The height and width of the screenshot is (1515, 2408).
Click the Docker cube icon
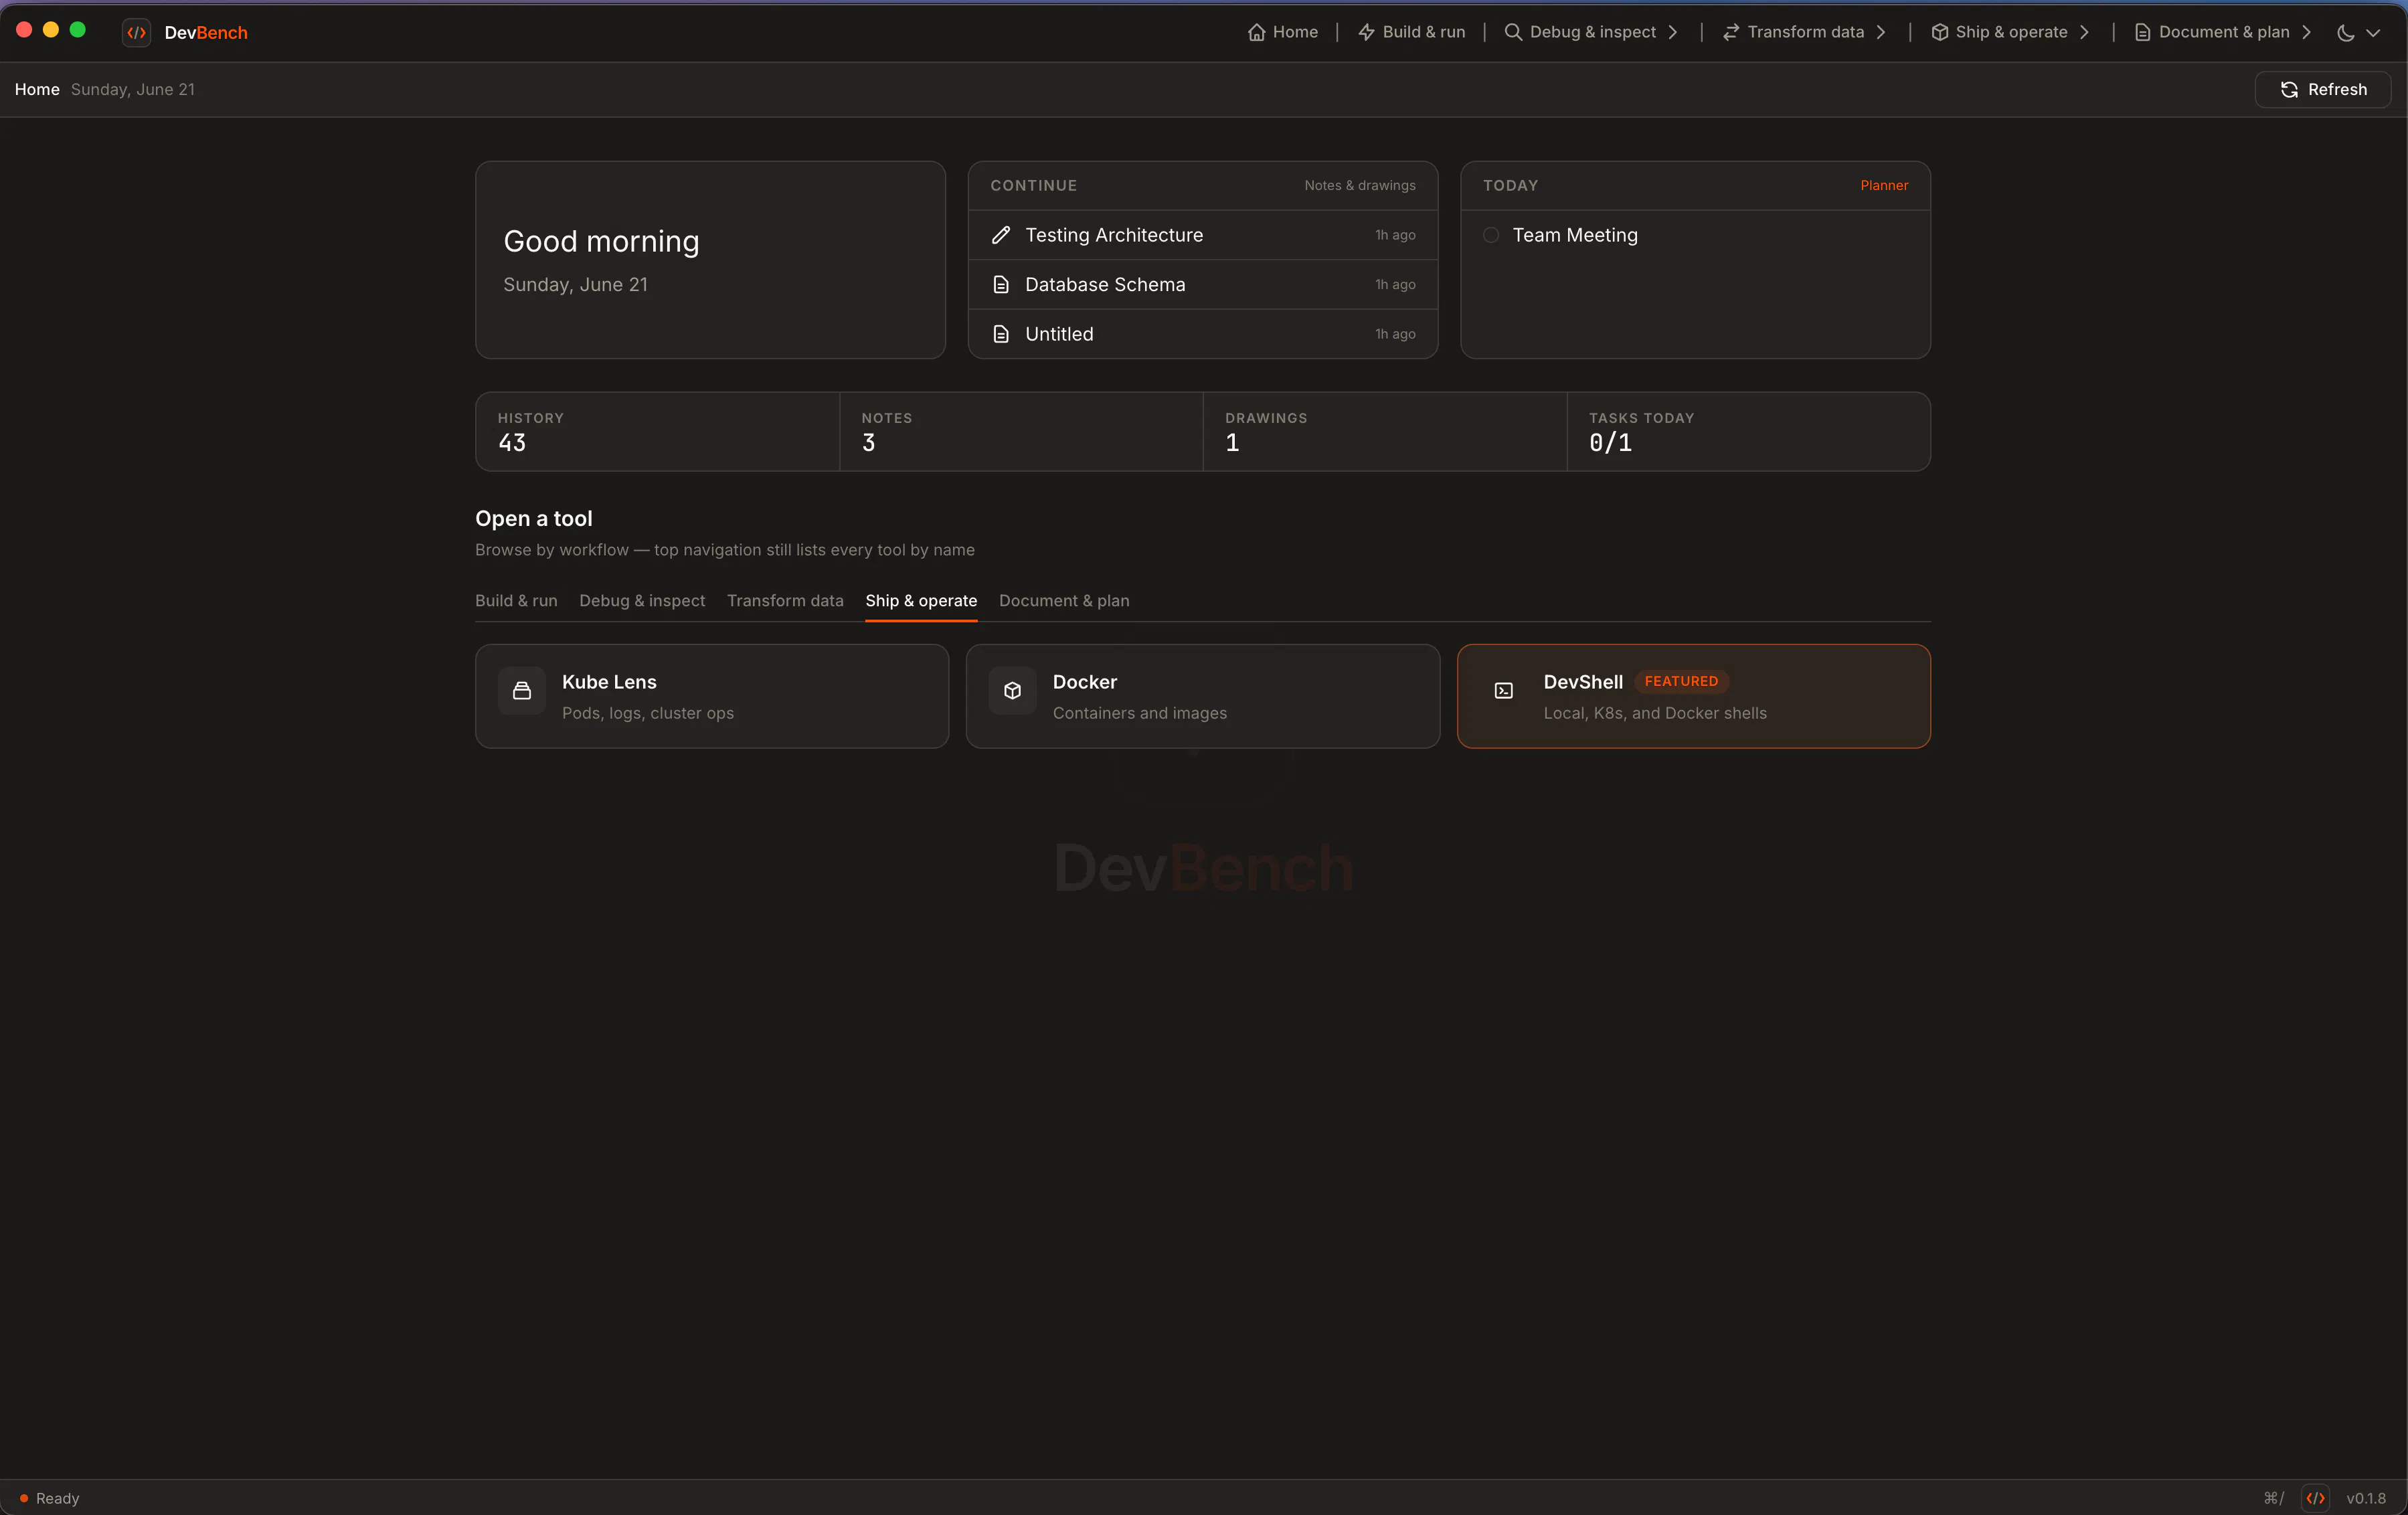coord(1012,690)
